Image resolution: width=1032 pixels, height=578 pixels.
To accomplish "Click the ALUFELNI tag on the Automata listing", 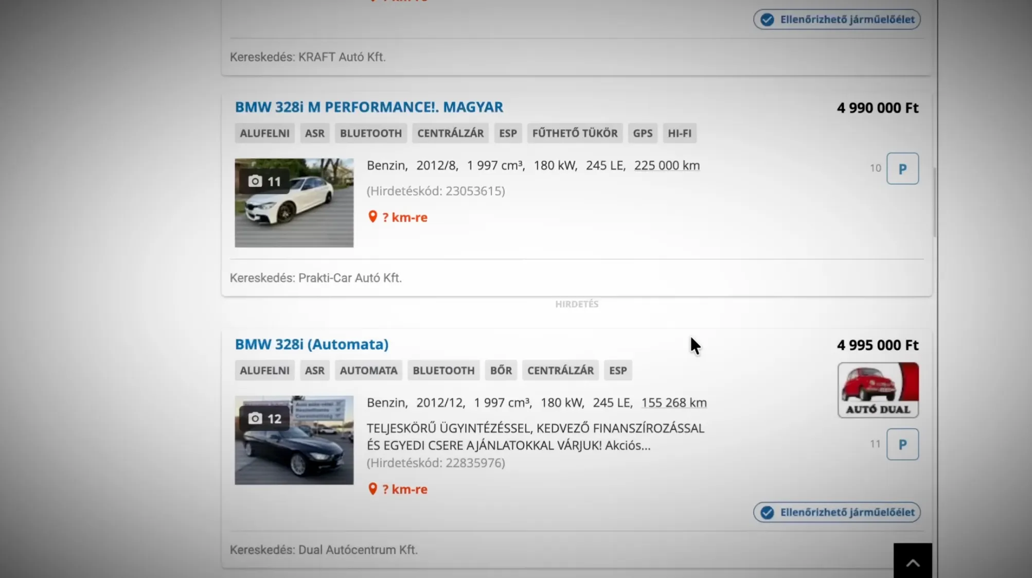I will point(264,371).
